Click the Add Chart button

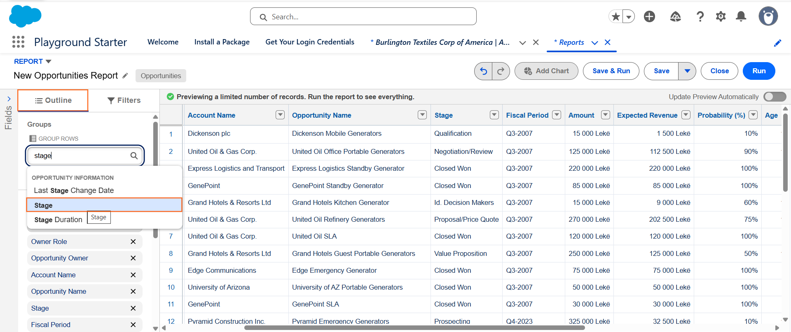(x=546, y=71)
